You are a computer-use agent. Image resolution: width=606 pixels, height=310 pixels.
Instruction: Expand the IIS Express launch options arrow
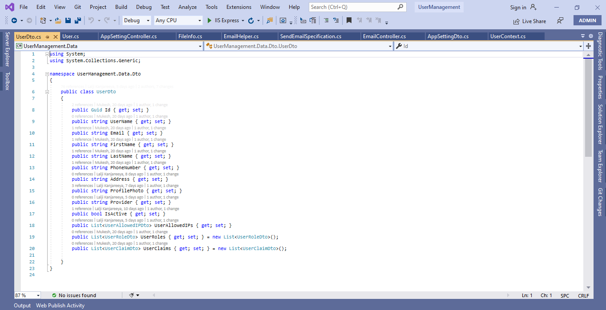[x=243, y=20]
